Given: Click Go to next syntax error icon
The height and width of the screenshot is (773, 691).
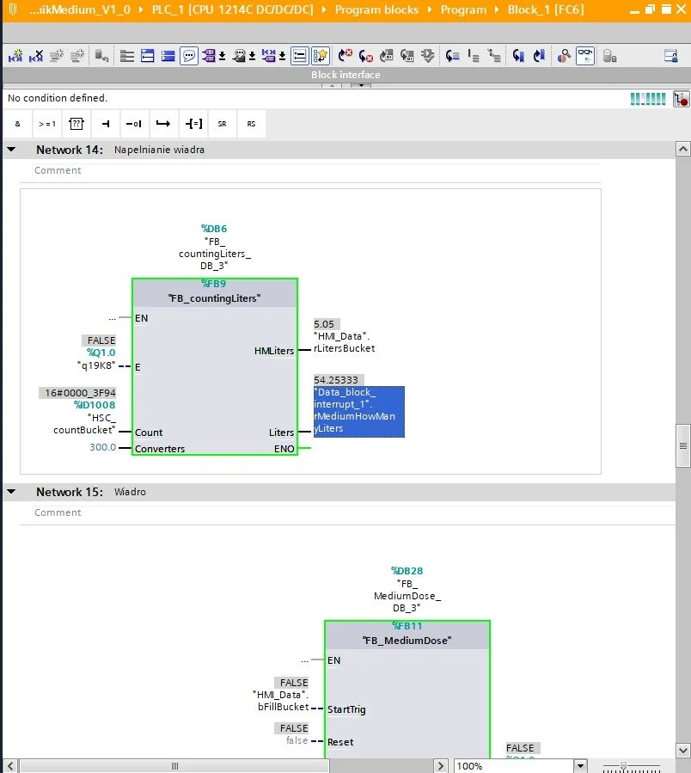Looking at the screenshot, I should pyautogui.click(x=345, y=56).
